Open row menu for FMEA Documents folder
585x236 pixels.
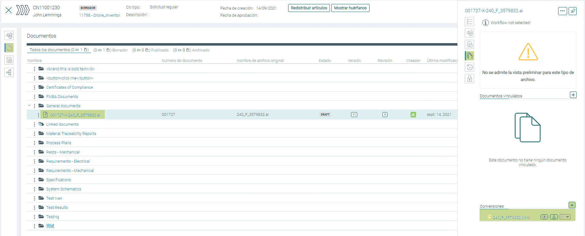coord(35,97)
